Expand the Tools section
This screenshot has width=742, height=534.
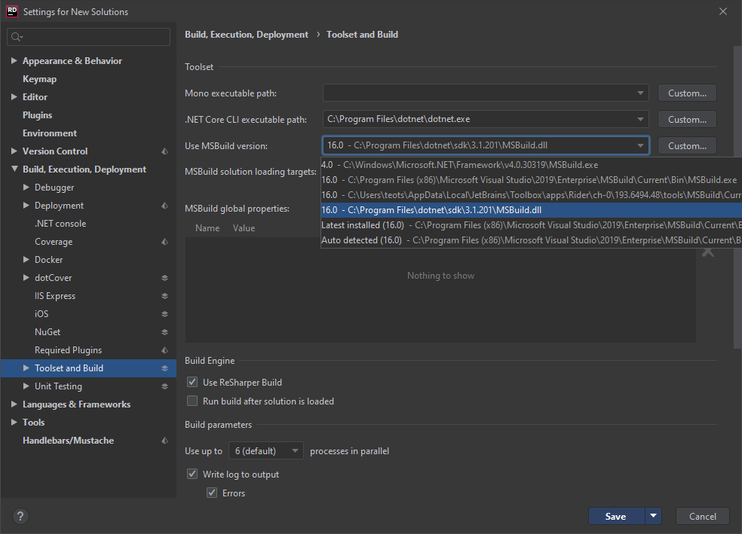[x=14, y=422]
